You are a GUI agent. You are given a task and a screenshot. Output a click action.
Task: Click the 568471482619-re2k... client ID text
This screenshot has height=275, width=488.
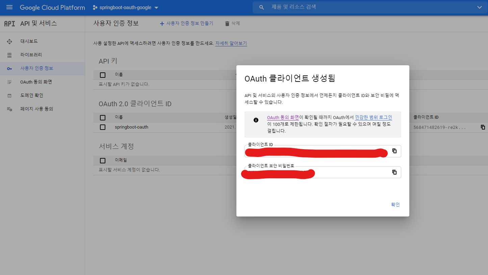pyautogui.click(x=439, y=128)
